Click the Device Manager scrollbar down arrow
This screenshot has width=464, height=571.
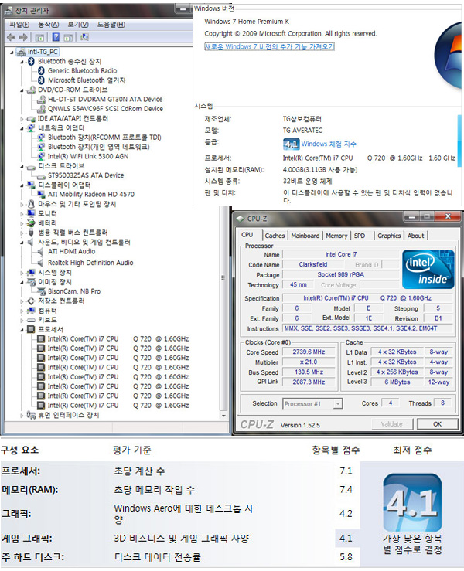coord(223,416)
